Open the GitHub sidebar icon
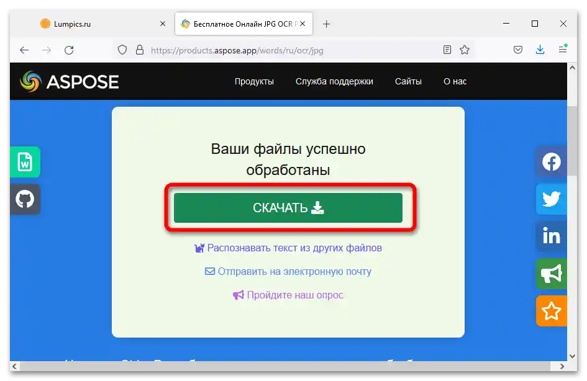Image resolution: width=587 pixels, height=381 pixels. 25,199
